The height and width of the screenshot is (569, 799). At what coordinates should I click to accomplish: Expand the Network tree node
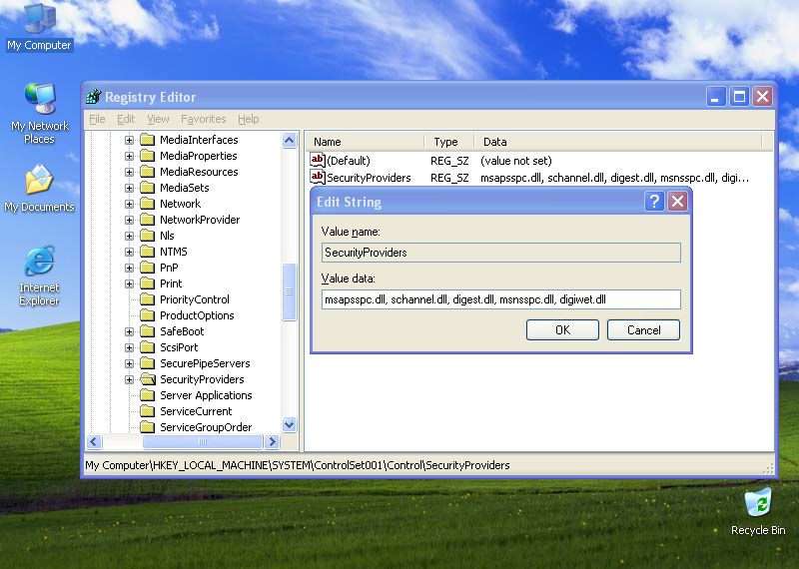130,204
